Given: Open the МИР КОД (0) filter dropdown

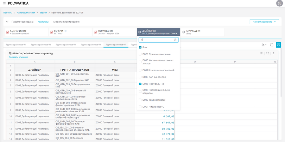Looking at the screenshot, I should pos(203,32).
